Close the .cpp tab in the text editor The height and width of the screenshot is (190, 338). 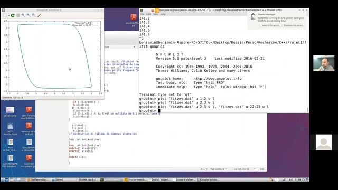click(135, 47)
